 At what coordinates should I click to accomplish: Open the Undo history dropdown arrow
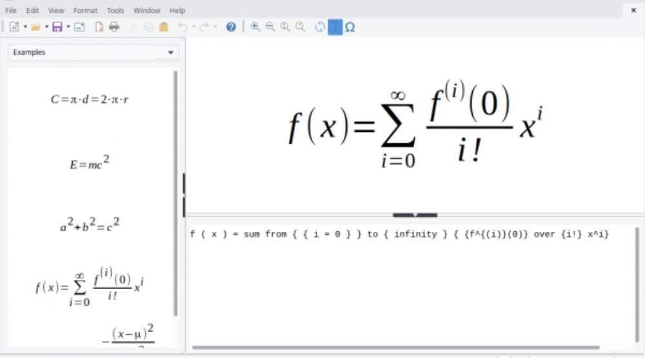tap(193, 27)
